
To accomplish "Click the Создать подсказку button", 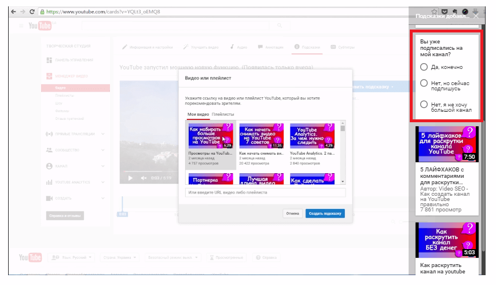I will coord(325,214).
